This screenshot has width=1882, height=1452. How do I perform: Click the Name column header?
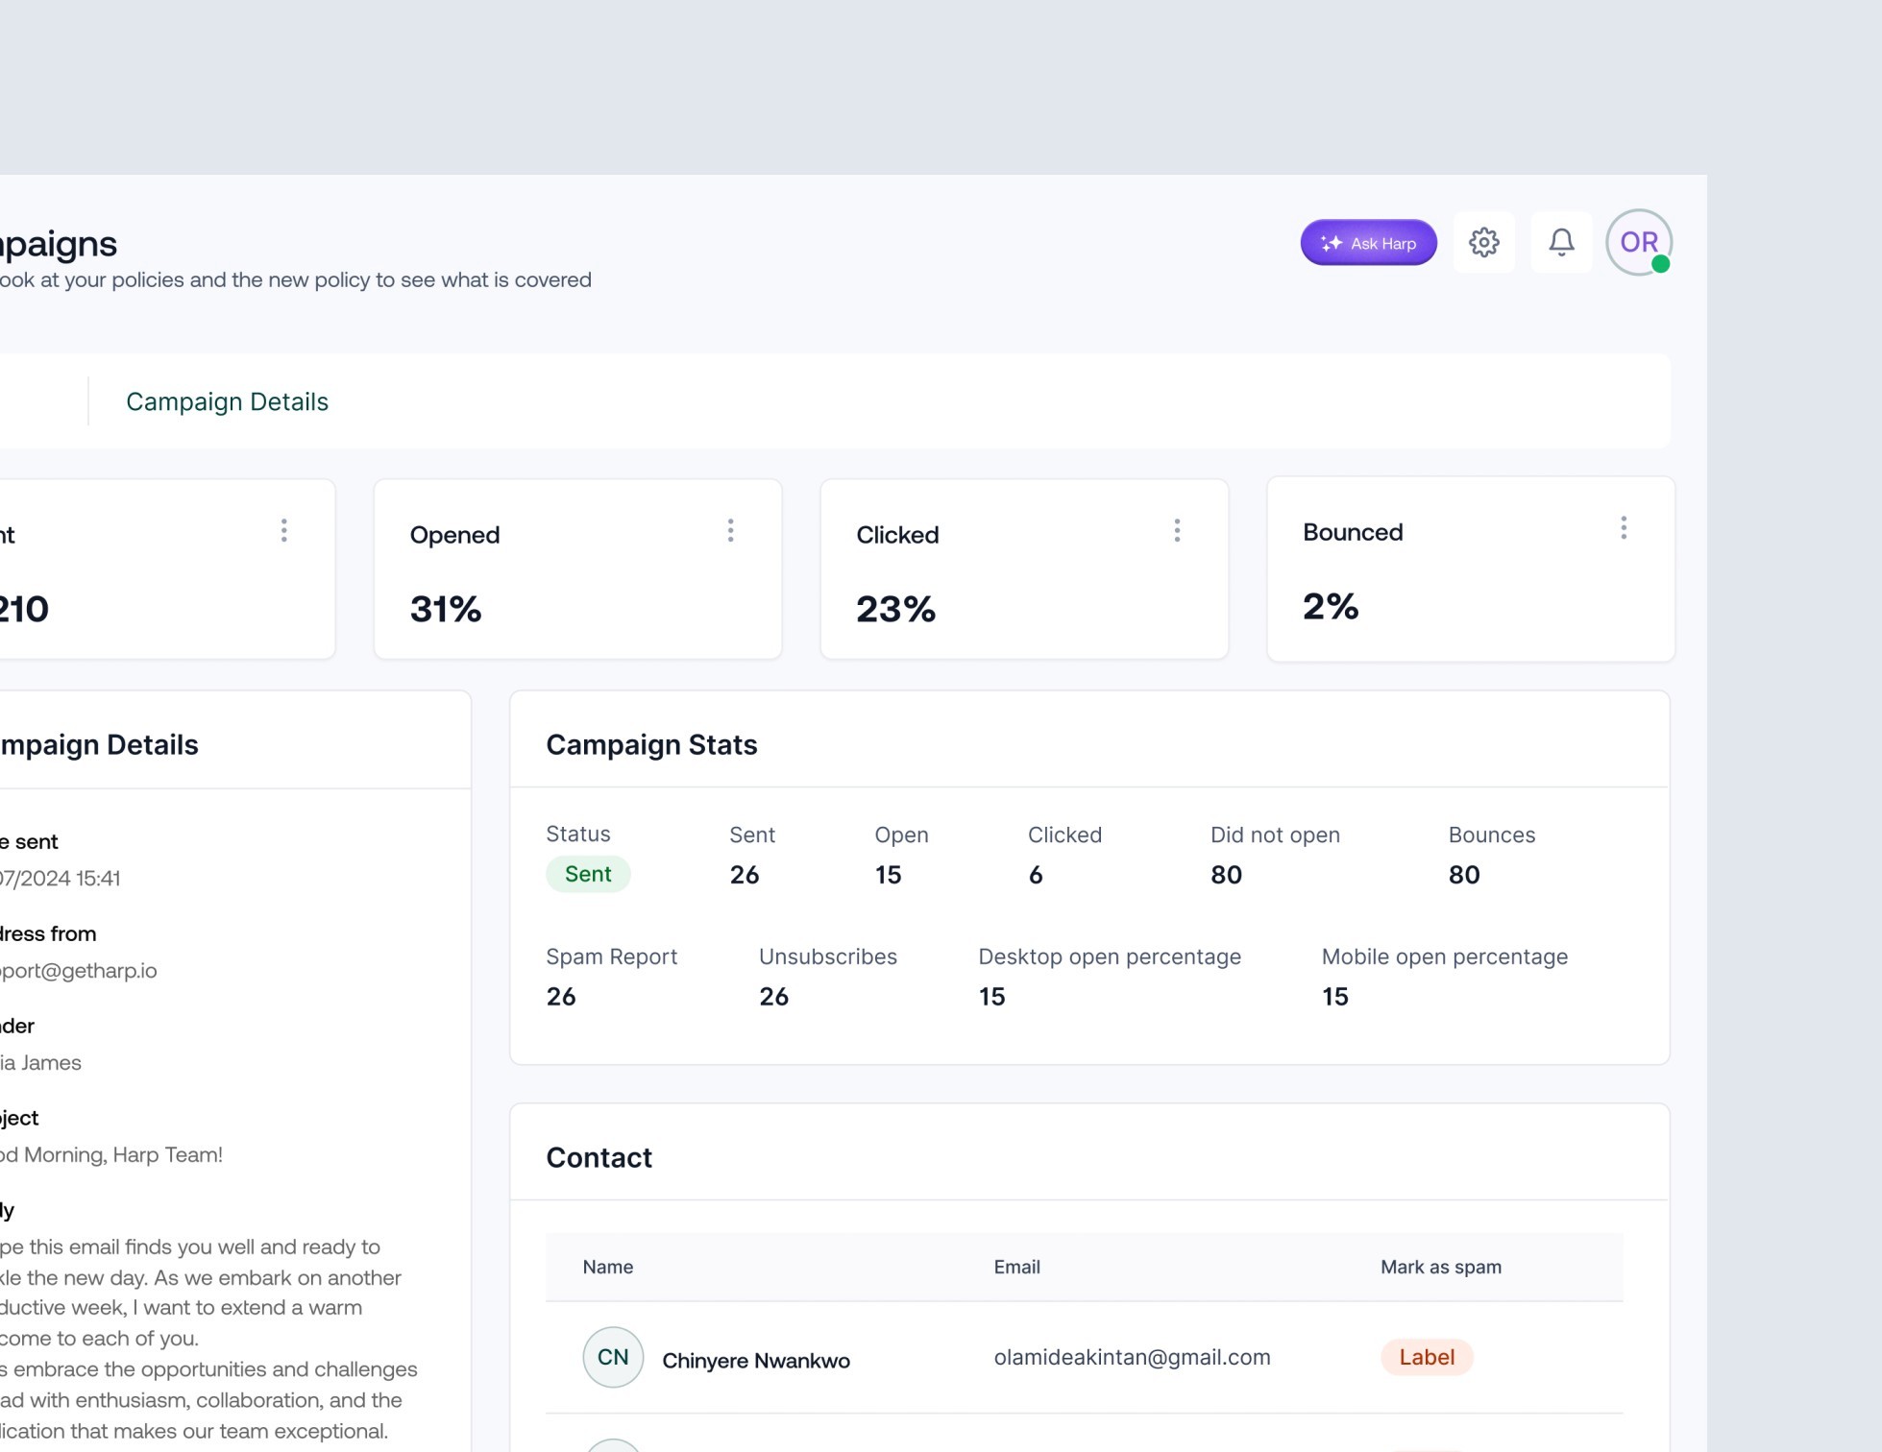607,1267
